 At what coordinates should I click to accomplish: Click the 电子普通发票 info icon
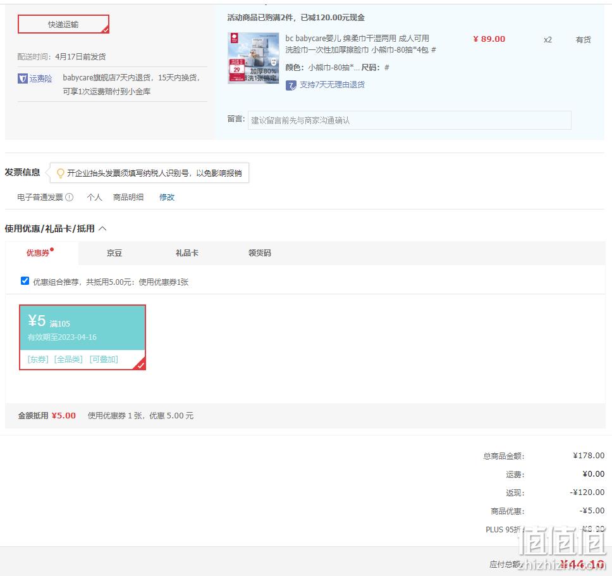pos(69,197)
